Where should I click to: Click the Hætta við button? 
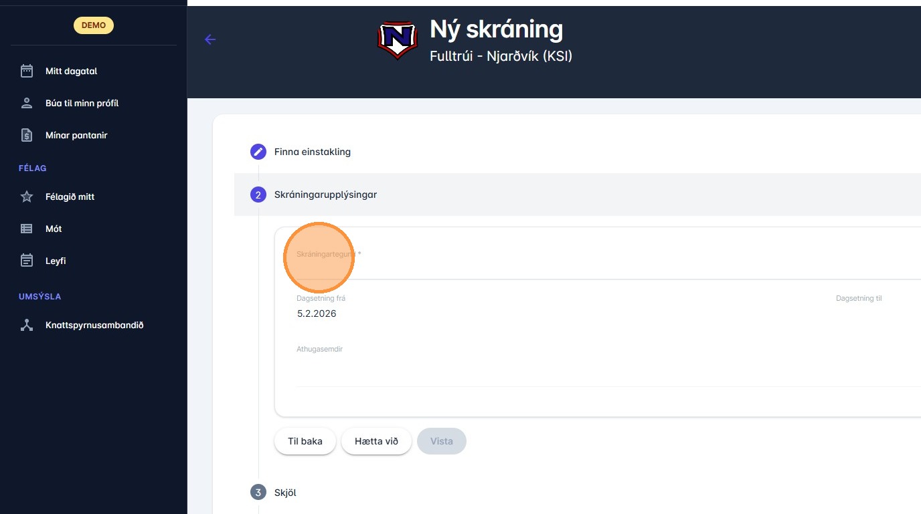[x=376, y=441]
